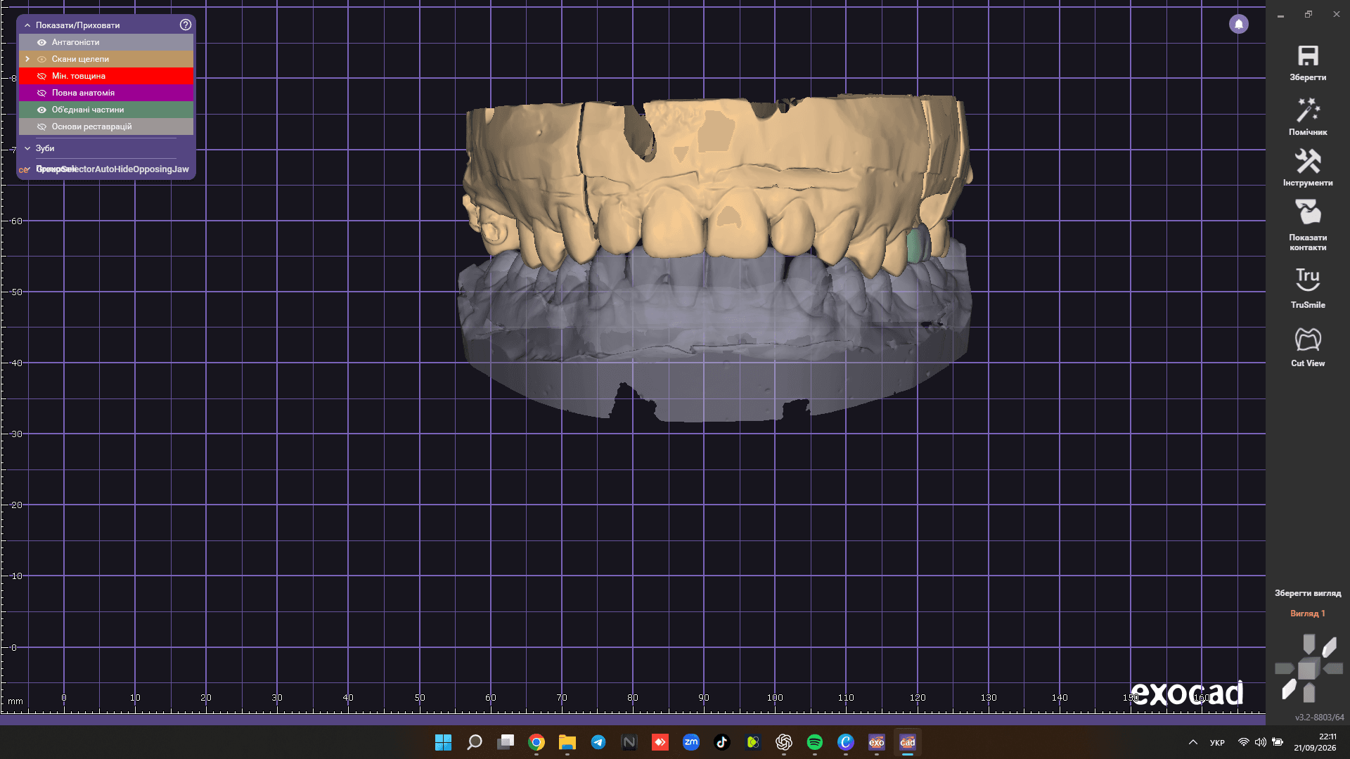Click the bottom arrow of view cube
This screenshot has height=759, width=1350.
coord(1309,694)
